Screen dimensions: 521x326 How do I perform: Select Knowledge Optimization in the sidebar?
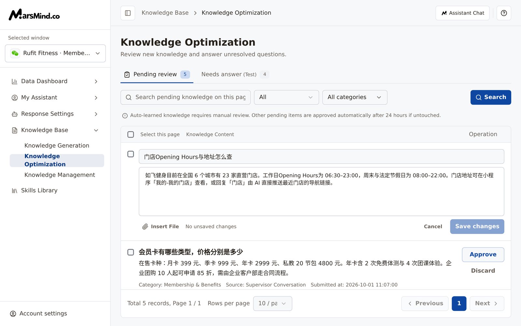(57, 160)
